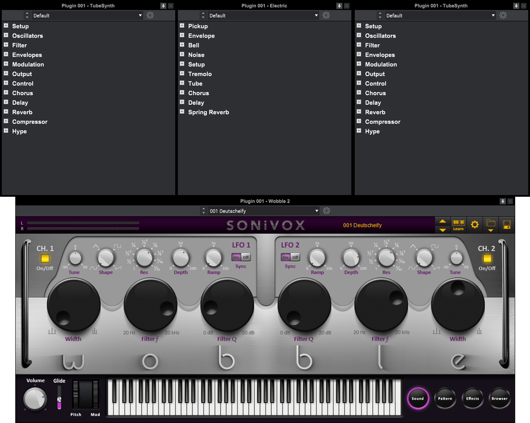Turn LFO 1 Sync On
The width and height of the screenshot is (530, 423).
point(236,258)
